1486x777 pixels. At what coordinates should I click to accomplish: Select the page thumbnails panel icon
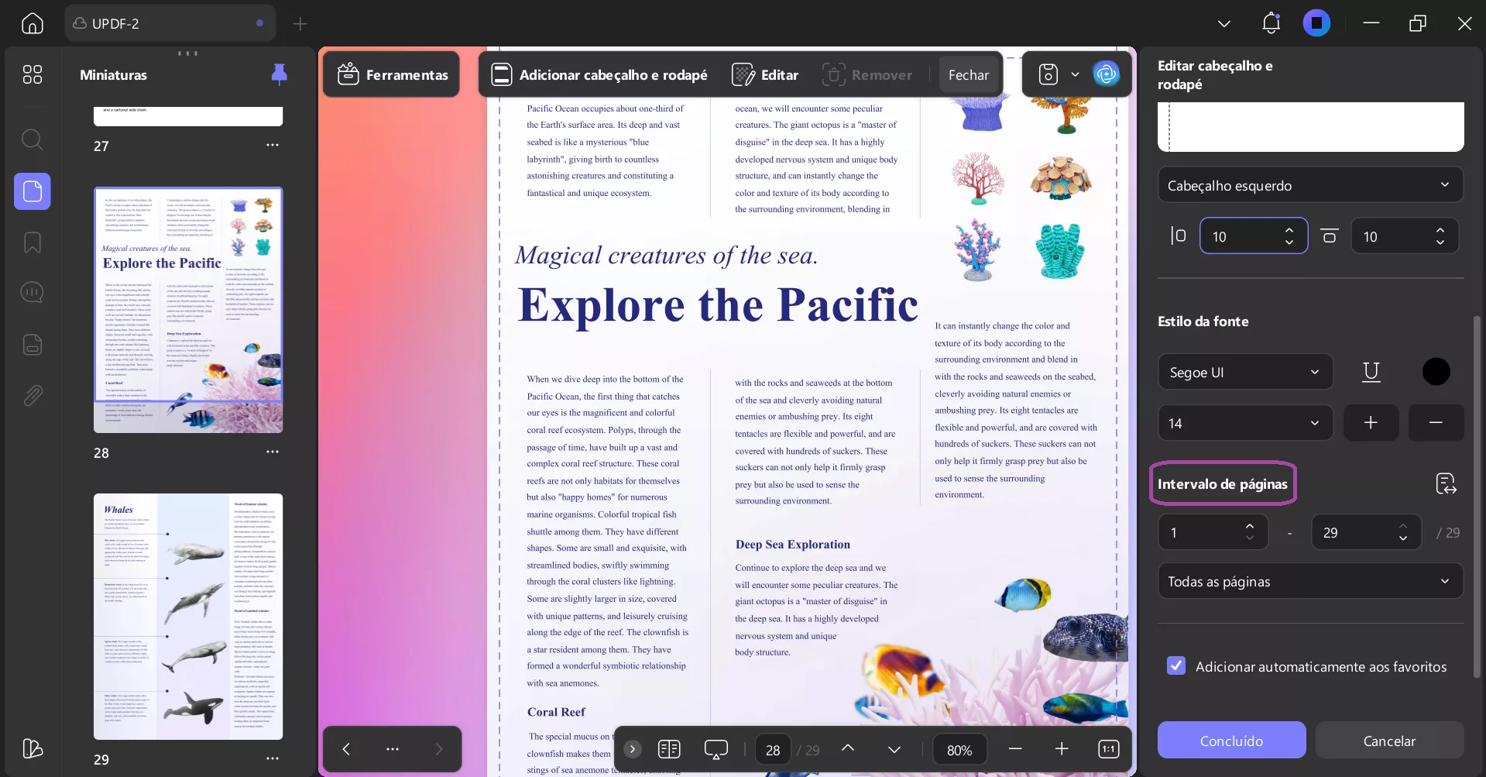tap(32, 191)
